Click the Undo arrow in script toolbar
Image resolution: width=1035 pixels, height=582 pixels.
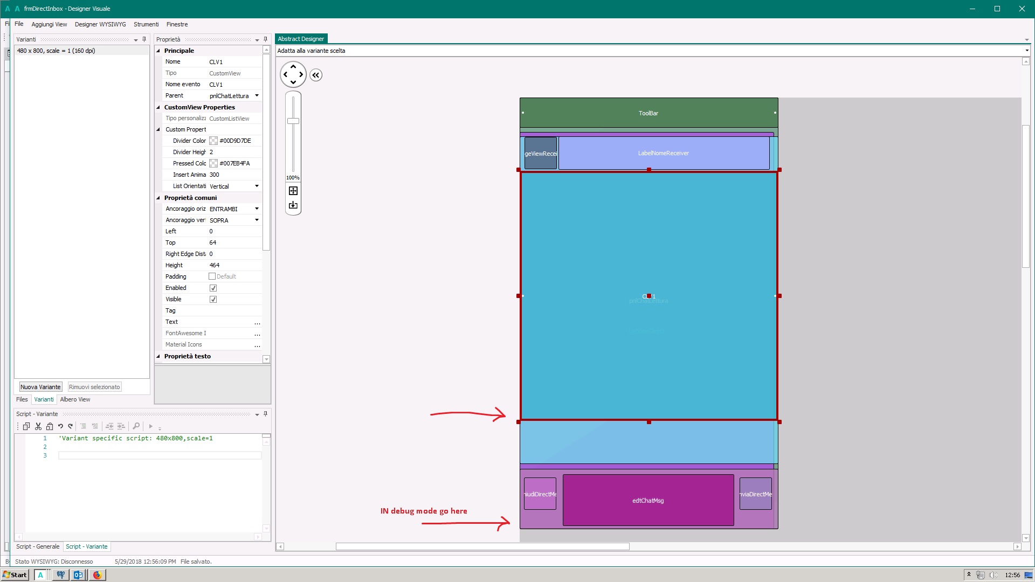coord(60,426)
